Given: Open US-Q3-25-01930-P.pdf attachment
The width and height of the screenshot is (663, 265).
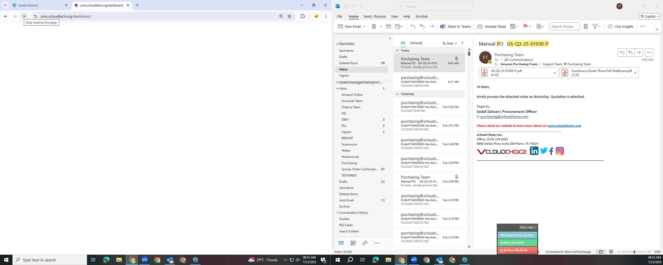Looking at the screenshot, I should tap(516, 73).
